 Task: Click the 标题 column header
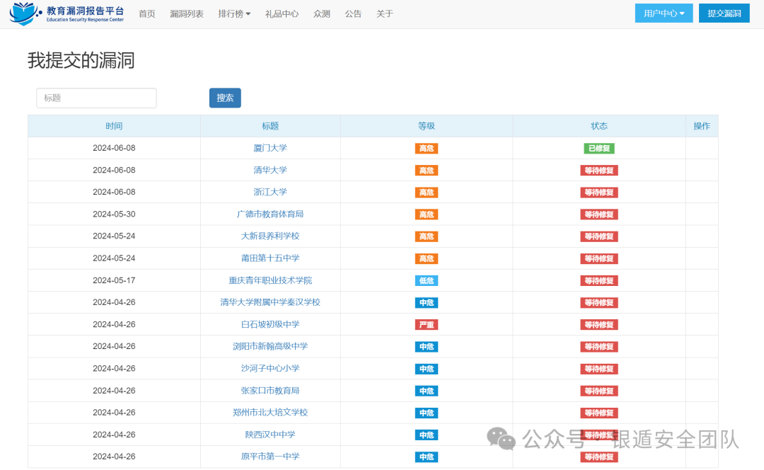[x=270, y=126]
